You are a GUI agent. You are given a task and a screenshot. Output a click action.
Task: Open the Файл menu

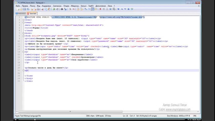(x=18, y=6)
